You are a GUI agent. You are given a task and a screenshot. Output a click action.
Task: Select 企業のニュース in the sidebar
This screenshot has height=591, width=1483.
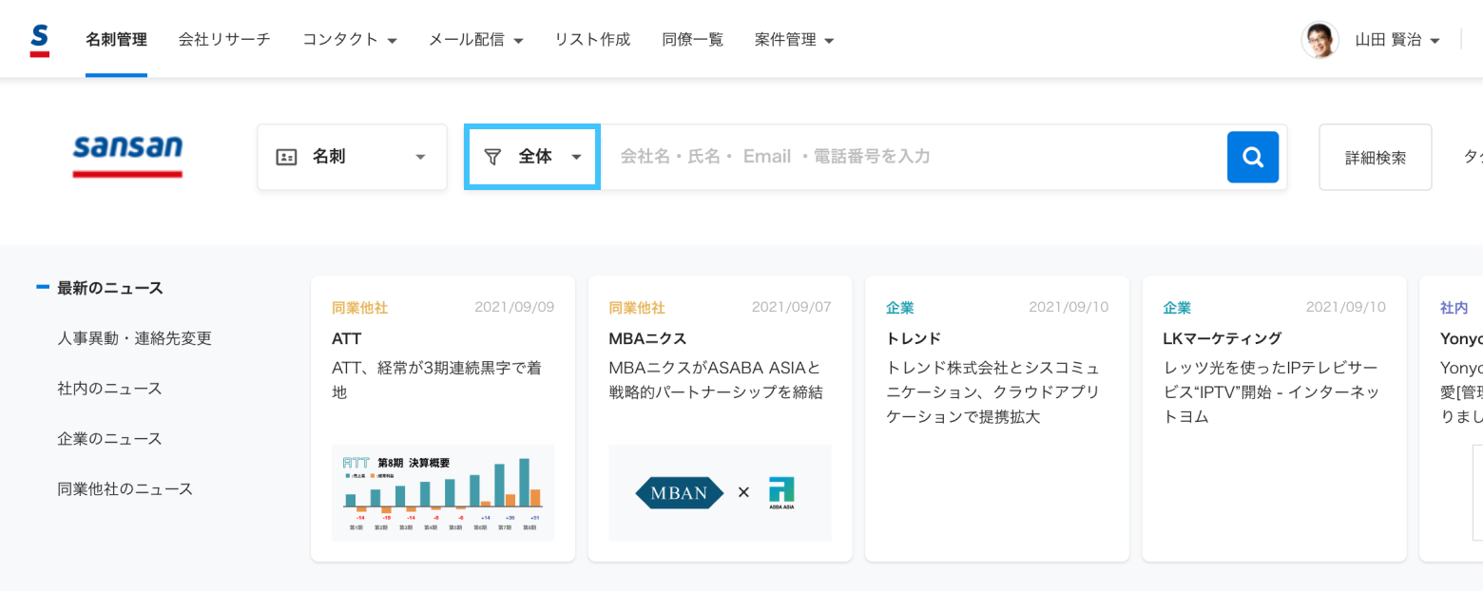(109, 439)
